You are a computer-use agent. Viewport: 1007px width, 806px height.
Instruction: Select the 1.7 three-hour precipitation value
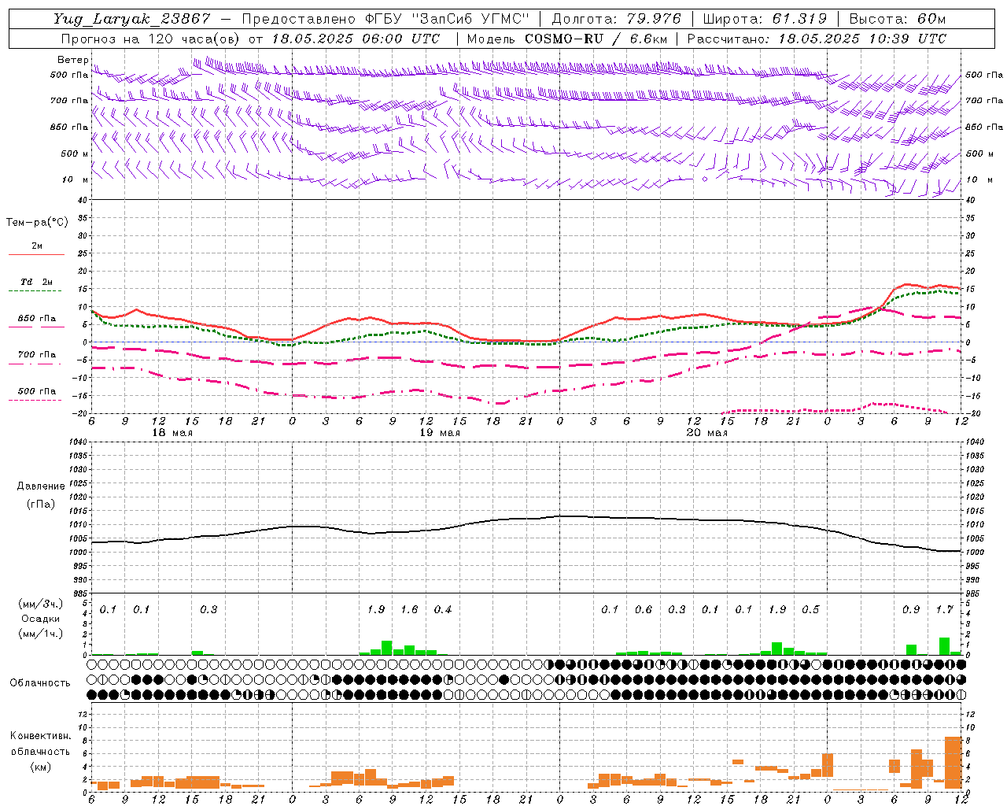(x=944, y=609)
